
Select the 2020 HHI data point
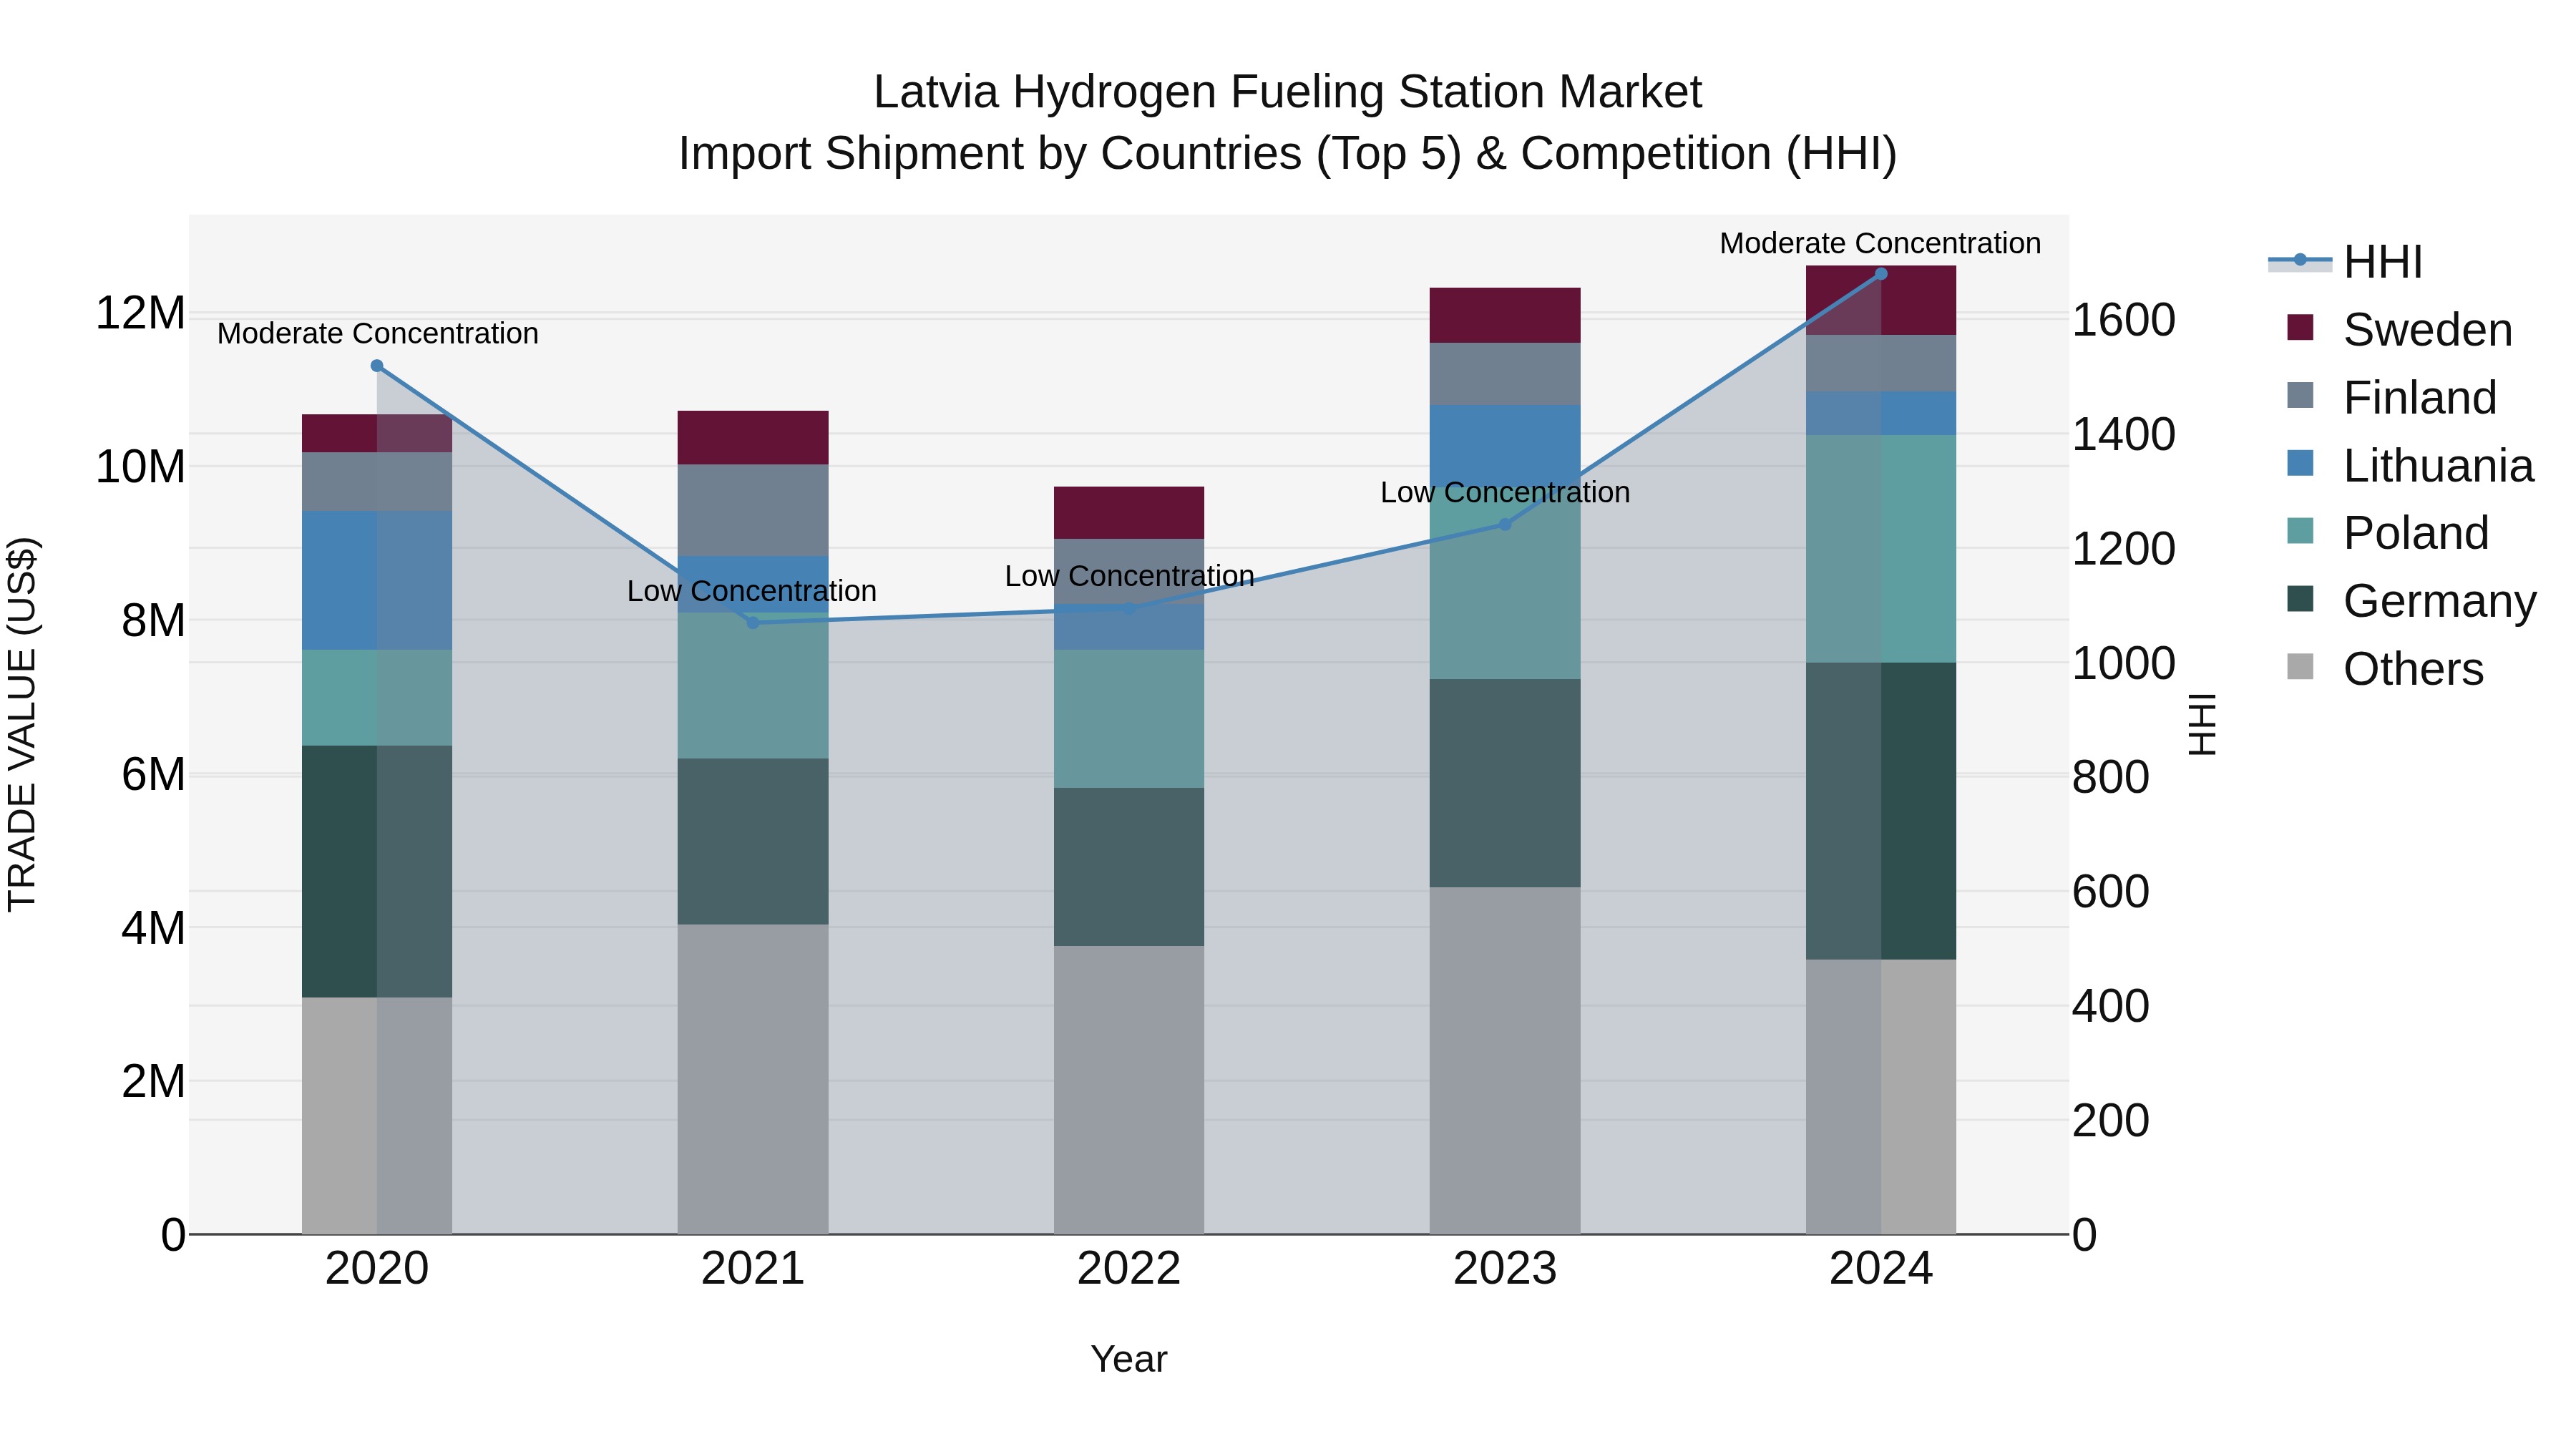[377, 366]
